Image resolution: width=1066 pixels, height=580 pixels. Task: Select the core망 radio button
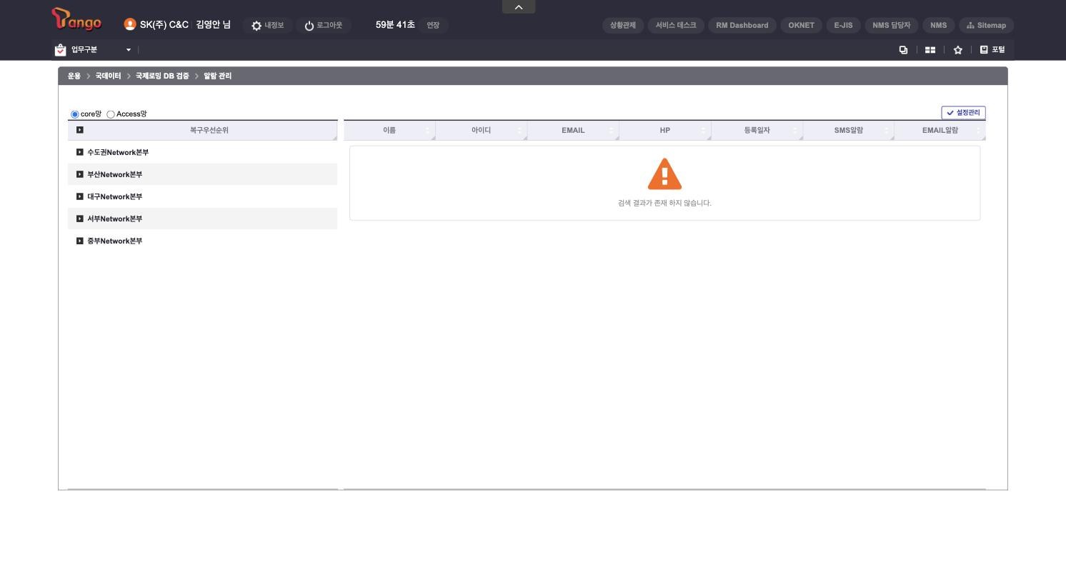tap(75, 114)
